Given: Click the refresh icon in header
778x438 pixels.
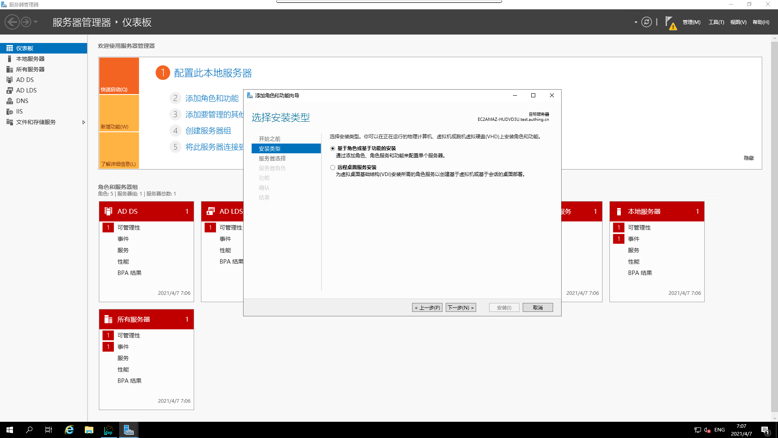Looking at the screenshot, I should (x=647, y=22).
